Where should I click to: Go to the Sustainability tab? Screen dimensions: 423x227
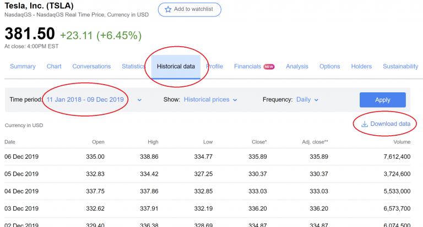point(400,67)
